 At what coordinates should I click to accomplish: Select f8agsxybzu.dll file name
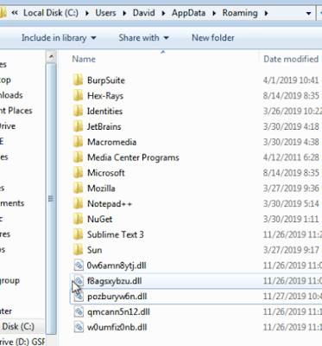click(114, 281)
